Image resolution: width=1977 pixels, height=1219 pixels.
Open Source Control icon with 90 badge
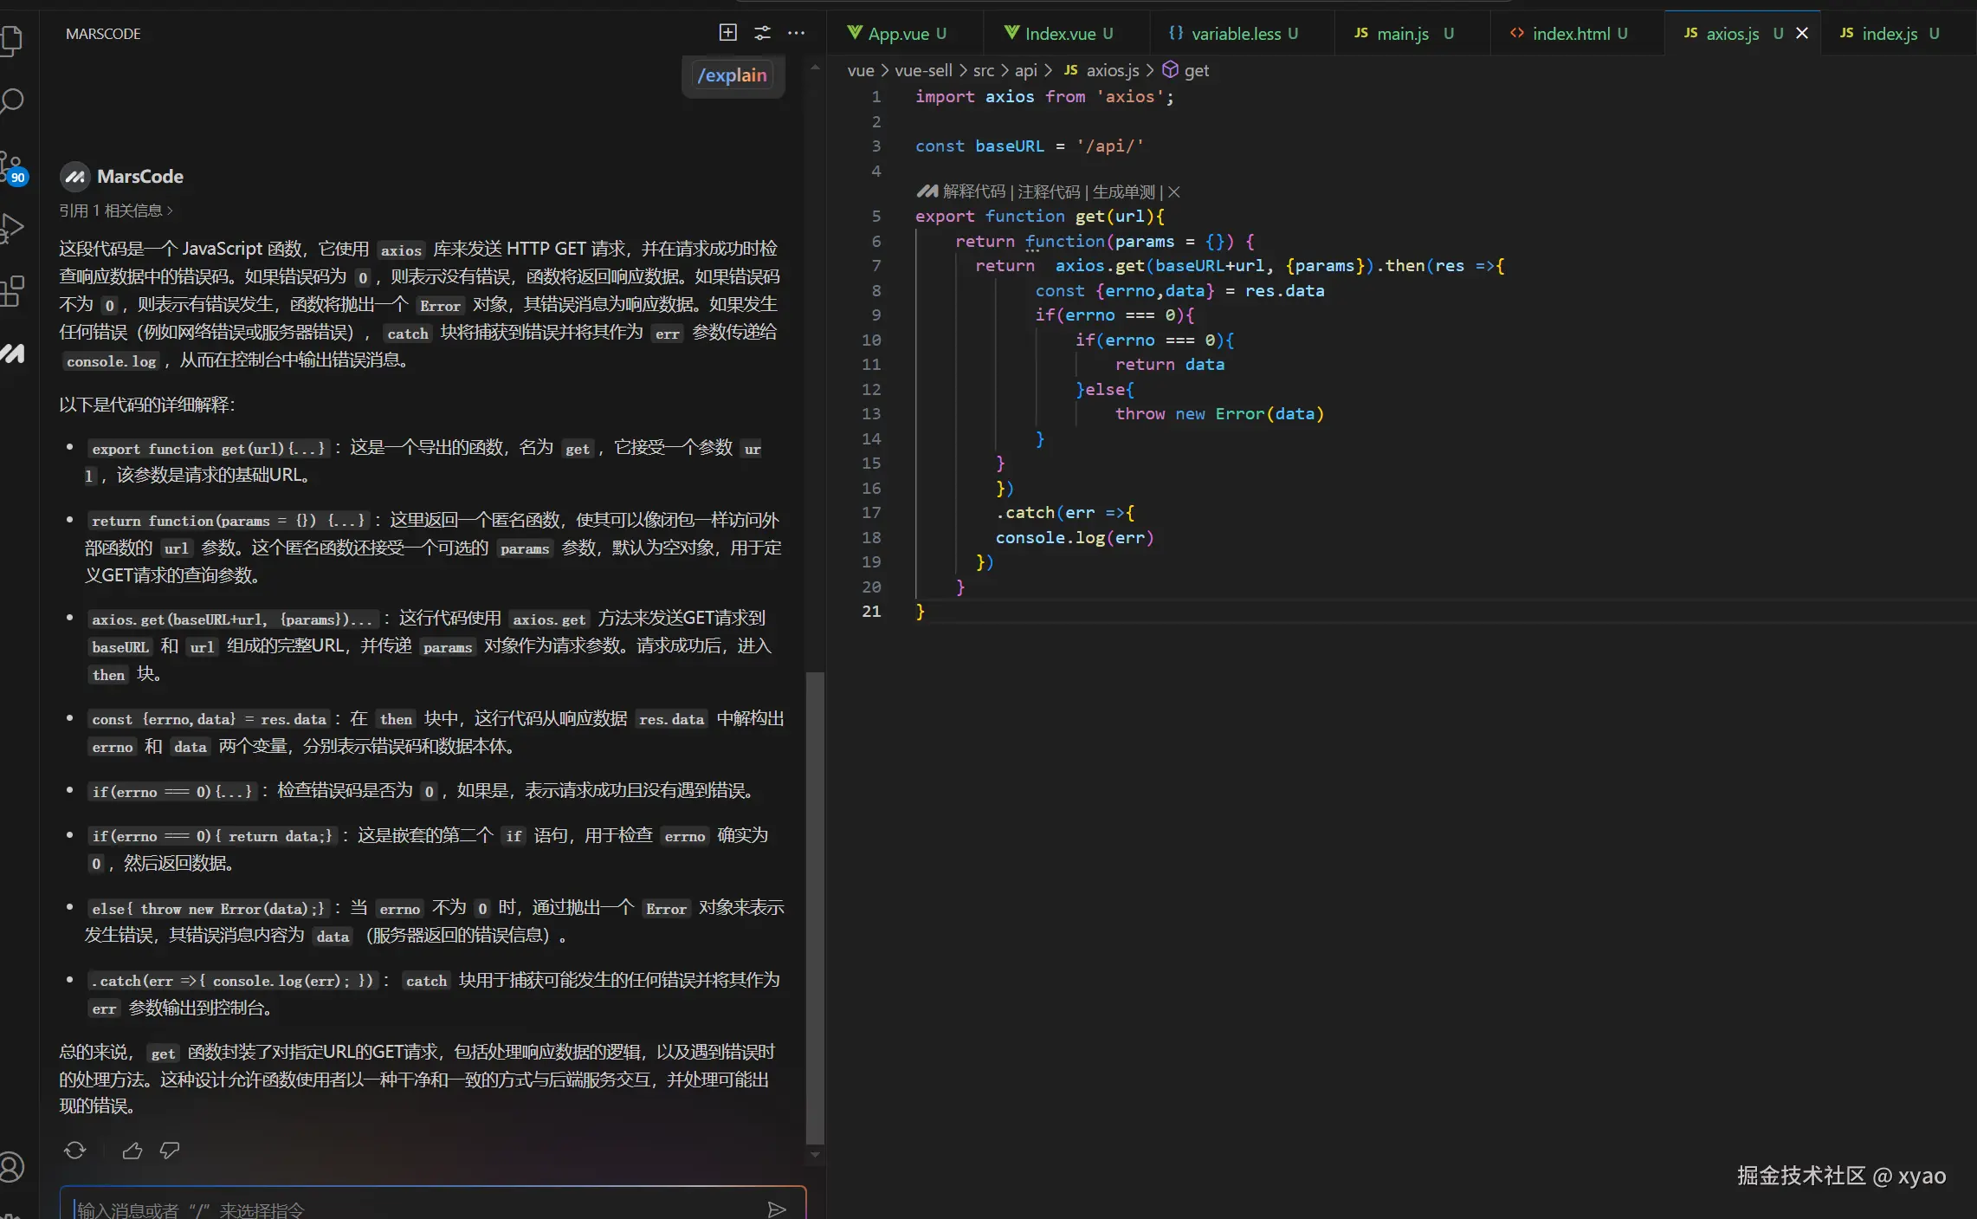click(x=12, y=166)
